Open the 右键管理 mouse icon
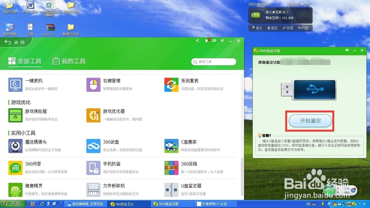Screen dimensions: 370x208 click(x=93, y=84)
